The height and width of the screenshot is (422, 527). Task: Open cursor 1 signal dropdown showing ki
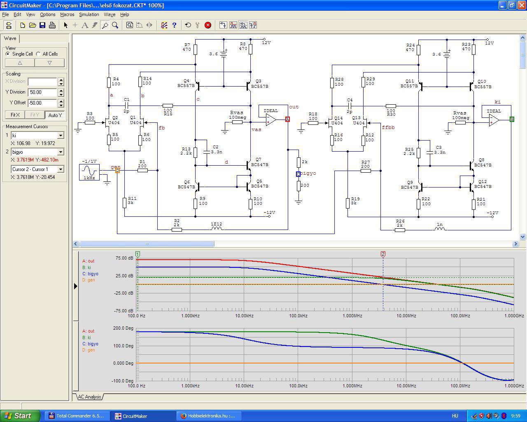click(61, 136)
